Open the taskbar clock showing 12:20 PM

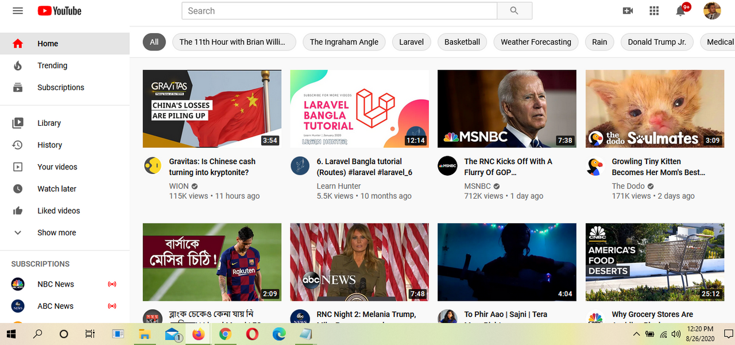[x=700, y=334]
